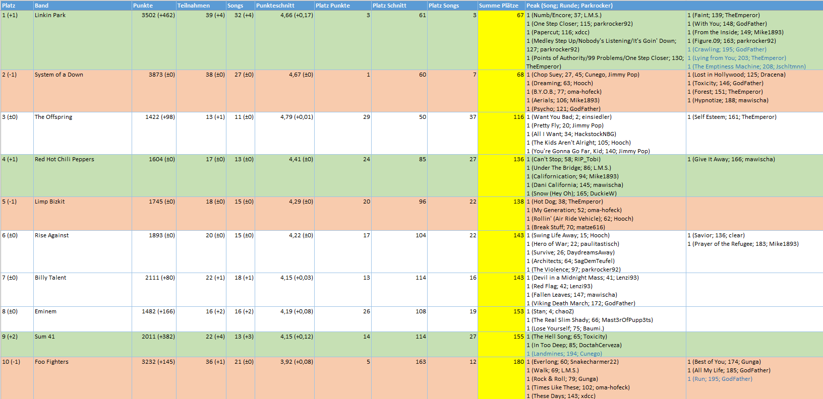Click entry 'Give It Away; 166; mawischa'
This screenshot has height=399, width=823.
pos(731,159)
